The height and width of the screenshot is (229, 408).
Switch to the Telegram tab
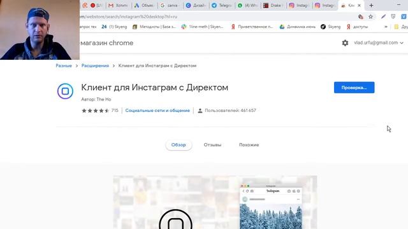[x=221, y=6]
